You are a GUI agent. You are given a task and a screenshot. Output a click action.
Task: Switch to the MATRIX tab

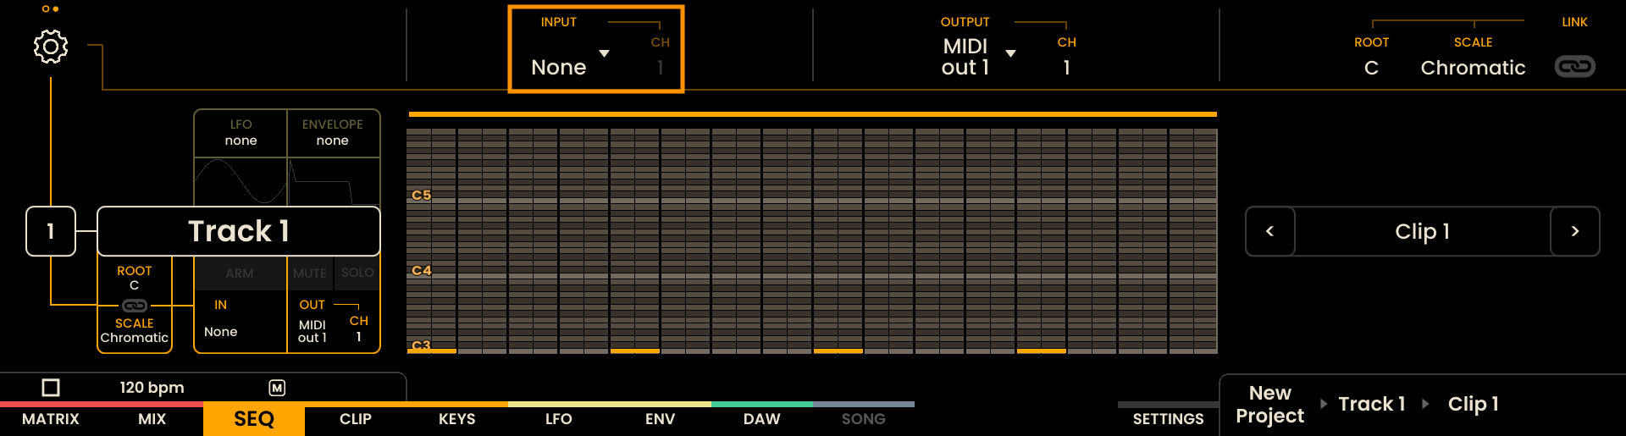[51, 419]
